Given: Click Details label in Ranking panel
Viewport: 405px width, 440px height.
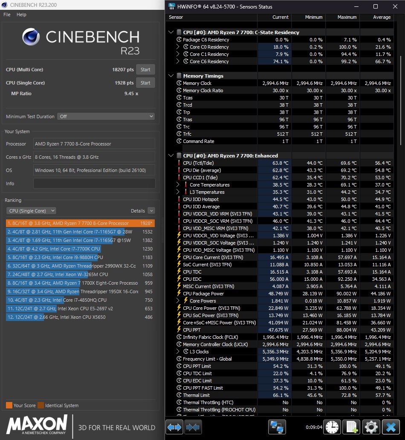Looking at the screenshot, I should 138,211.
